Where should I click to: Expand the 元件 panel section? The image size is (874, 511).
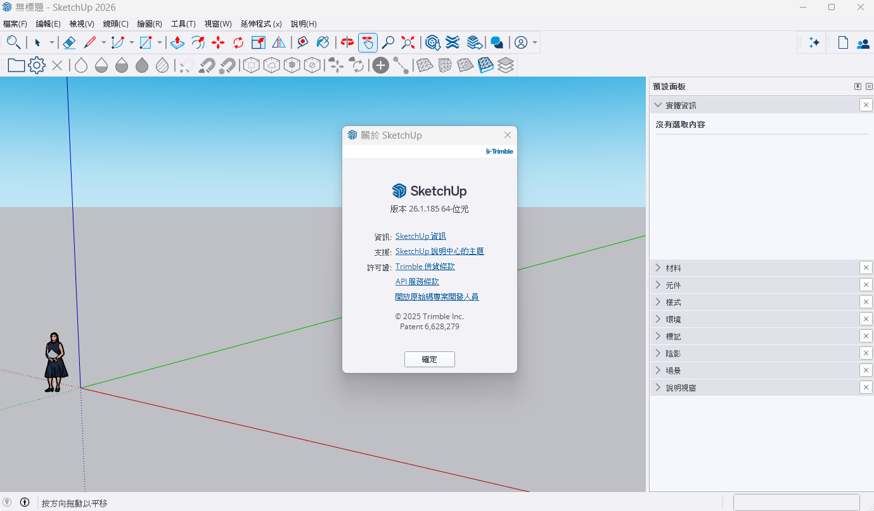658,285
